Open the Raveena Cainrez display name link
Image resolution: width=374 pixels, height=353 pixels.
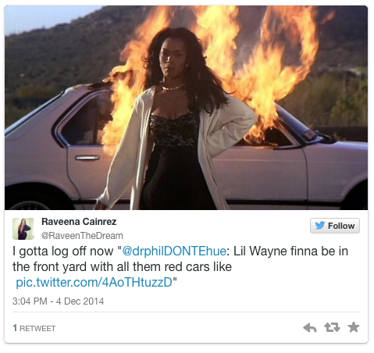79,222
